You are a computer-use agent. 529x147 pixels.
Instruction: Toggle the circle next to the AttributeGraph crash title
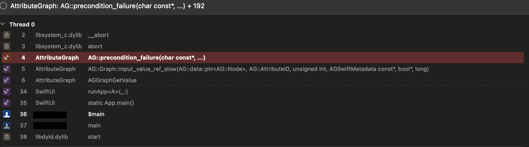pyautogui.click(x=4, y=6)
